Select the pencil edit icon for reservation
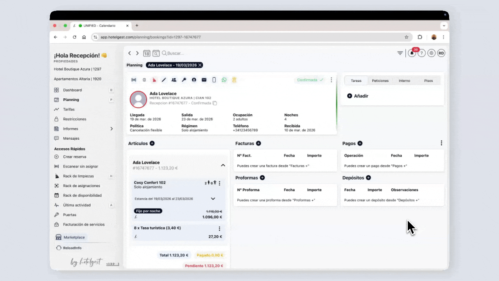Image resolution: width=499 pixels, height=281 pixels. [x=164, y=80]
